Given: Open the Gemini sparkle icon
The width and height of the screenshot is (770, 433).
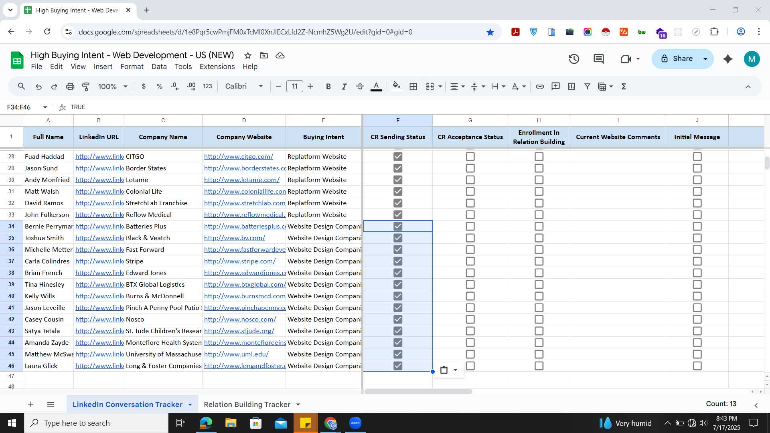Looking at the screenshot, I should pos(728,59).
